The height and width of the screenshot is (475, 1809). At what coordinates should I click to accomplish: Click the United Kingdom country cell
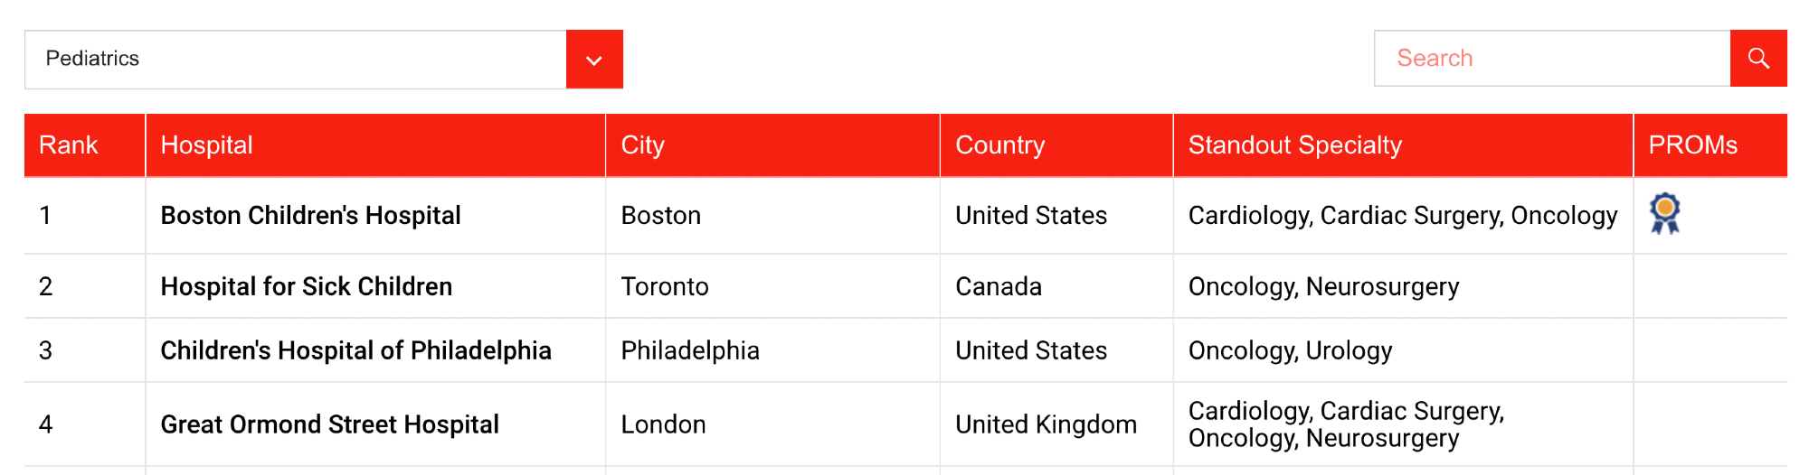coord(1047,425)
